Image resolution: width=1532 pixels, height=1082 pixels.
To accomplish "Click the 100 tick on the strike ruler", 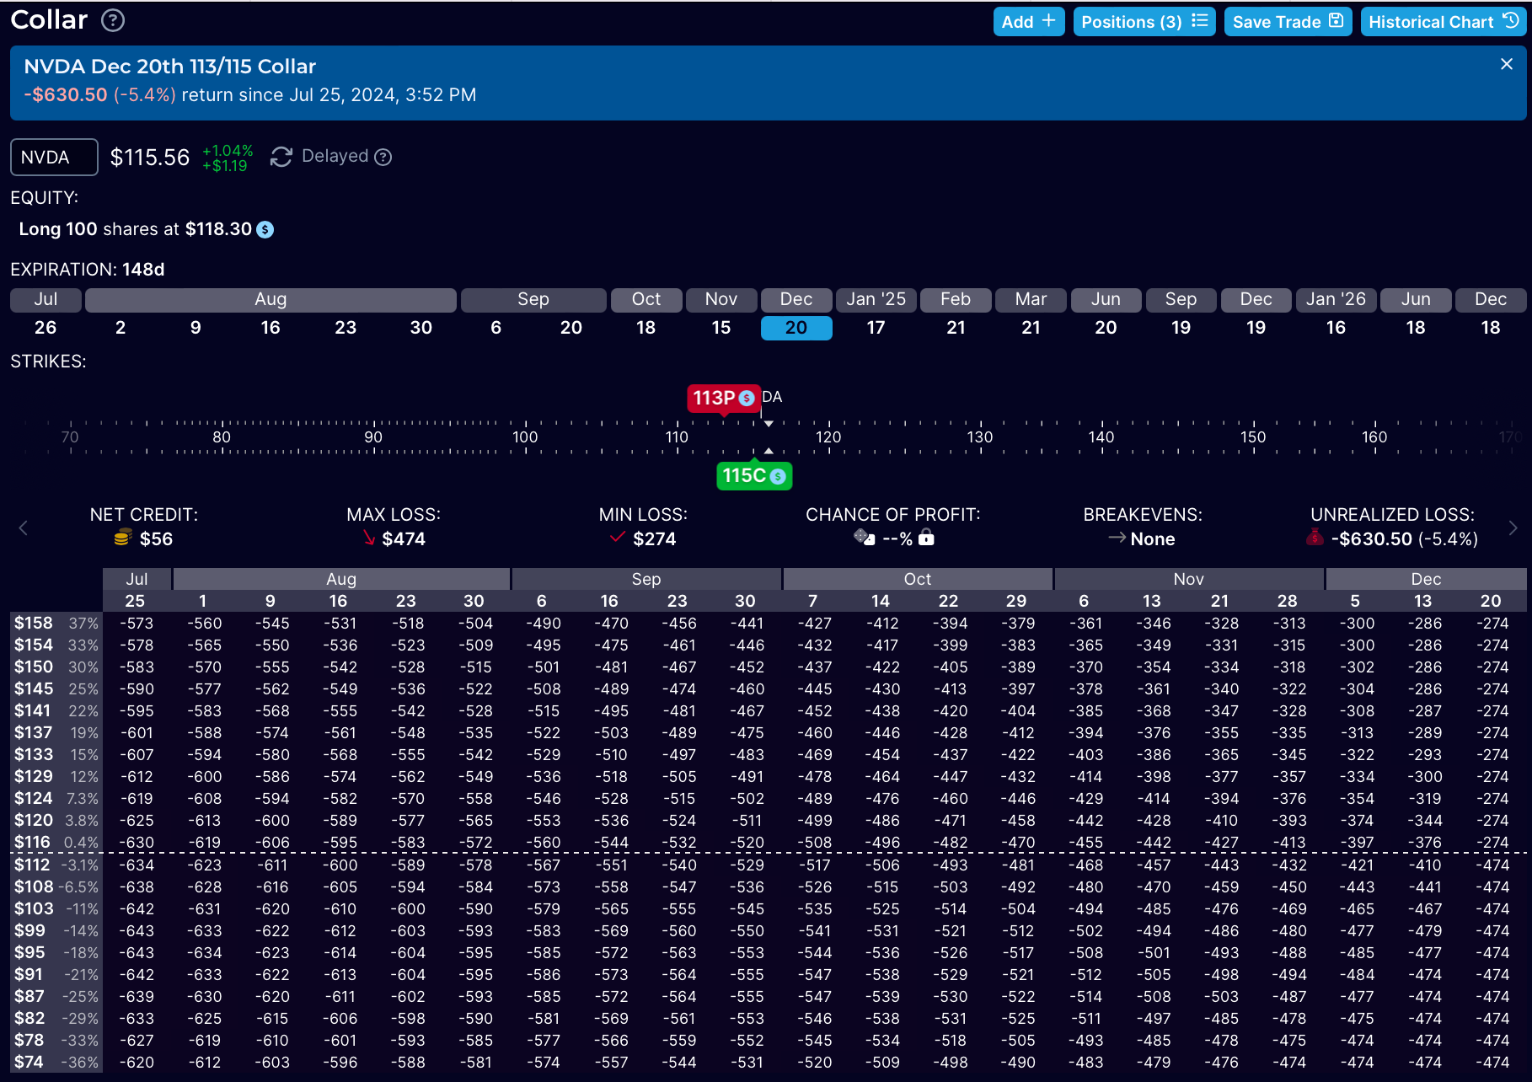I will coord(525,437).
